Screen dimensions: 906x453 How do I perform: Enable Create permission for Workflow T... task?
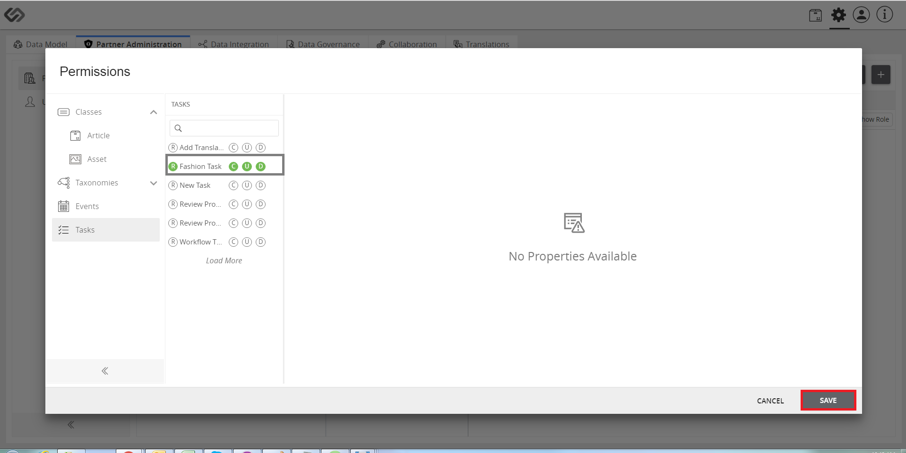(x=233, y=242)
